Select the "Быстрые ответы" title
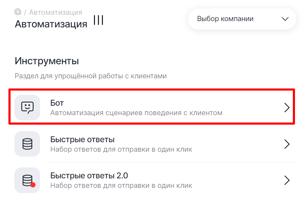The height and width of the screenshot is (198, 302). pos(82,139)
